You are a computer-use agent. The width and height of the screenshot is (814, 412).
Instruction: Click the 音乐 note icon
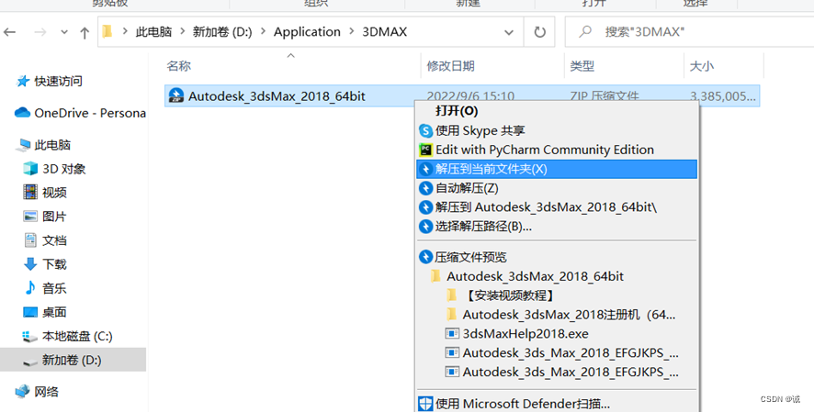[30, 287]
